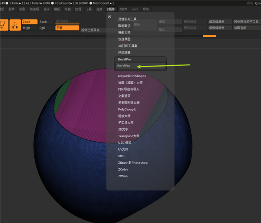Enable Zsub sculpting mode
This screenshot has height=223, width=261.
pyautogui.click(x=46, y=22)
